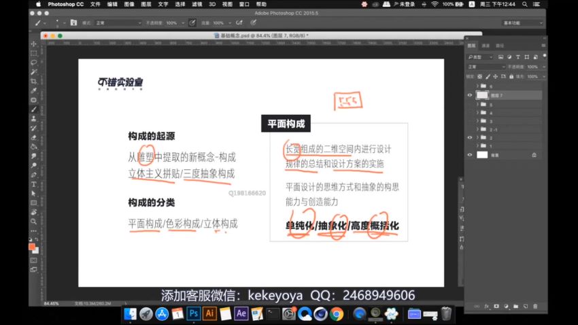Select the Eraser tool
This screenshot has width=578, height=325.
33,137
